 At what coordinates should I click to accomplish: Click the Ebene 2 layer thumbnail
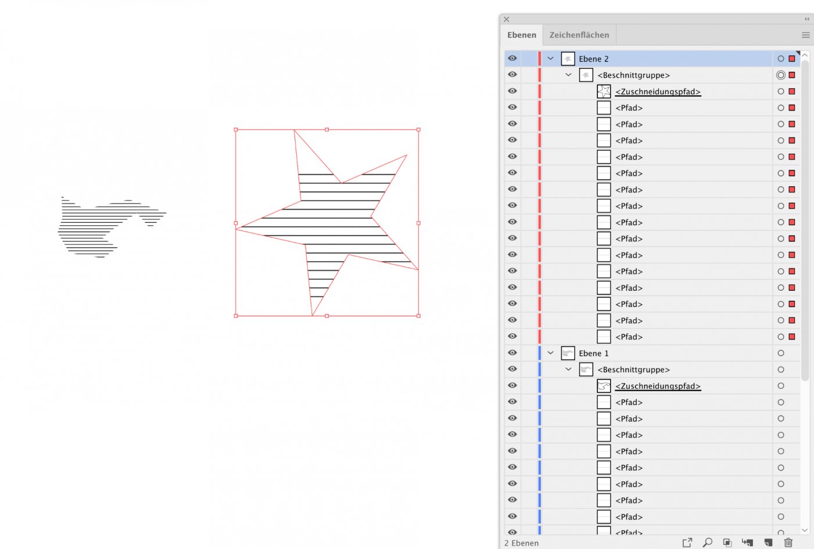pos(568,59)
